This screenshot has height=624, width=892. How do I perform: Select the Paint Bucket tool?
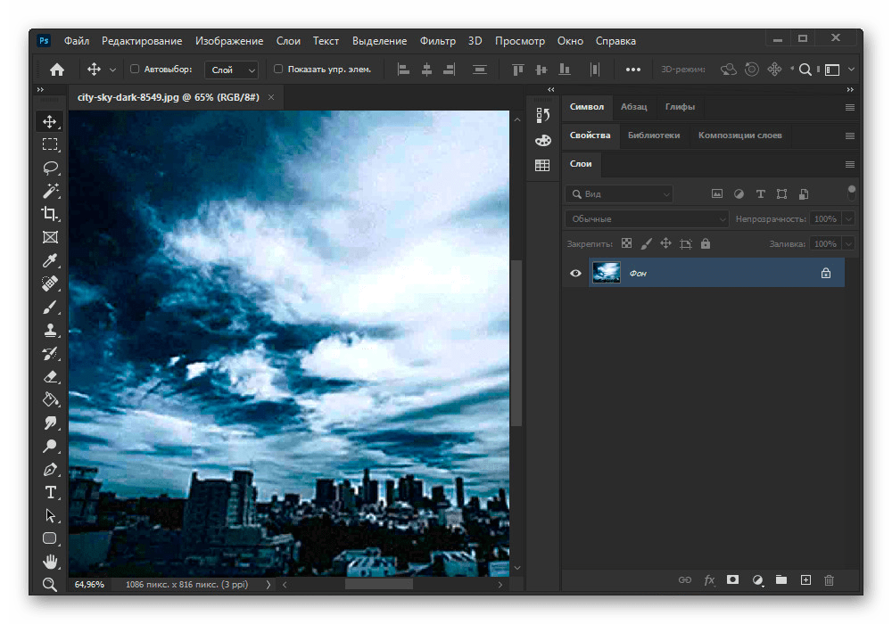coord(50,399)
